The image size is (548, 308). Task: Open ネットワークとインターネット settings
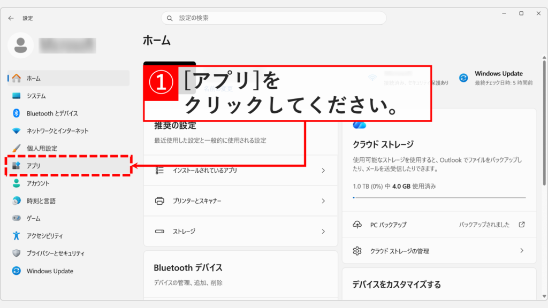[68, 130]
